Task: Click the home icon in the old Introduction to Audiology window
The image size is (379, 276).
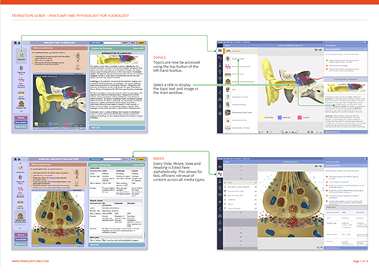Action: [x=15, y=43]
